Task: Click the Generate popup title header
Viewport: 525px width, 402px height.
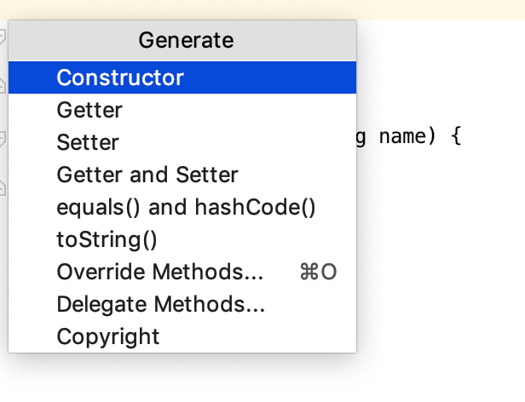Action: [185, 39]
